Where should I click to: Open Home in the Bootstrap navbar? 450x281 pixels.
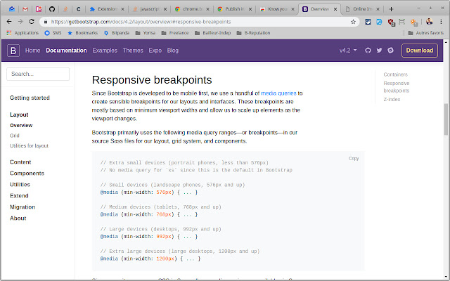(x=33, y=51)
